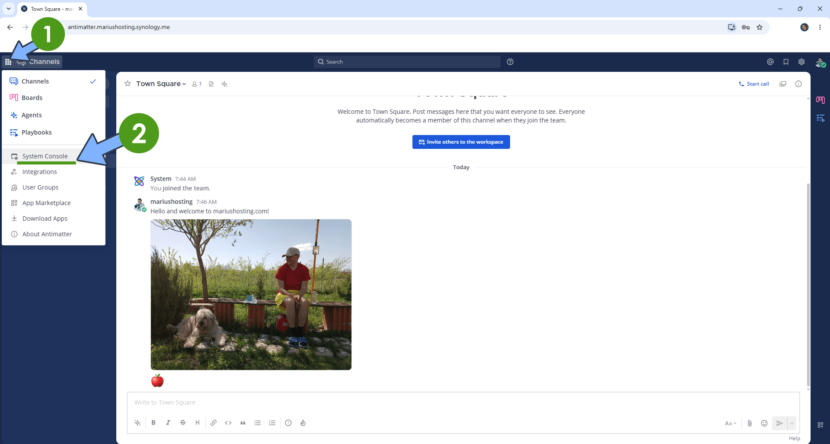The image size is (830, 444).
Task: Insert a link in composer
Action: pyautogui.click(x=214, y=423)
